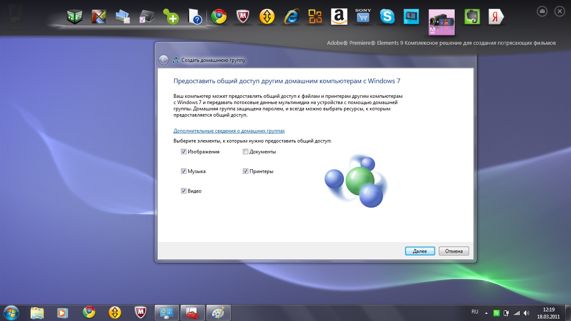Open the Amazon shortcut in the dock

tap(339, 17)
